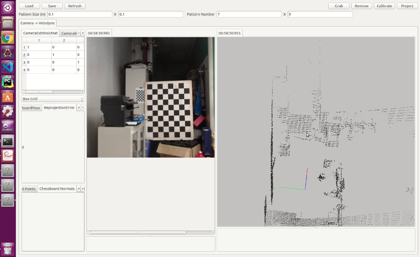Select row 2, column 2 cell containing 1
The image size is (420, 257).
point(64,55)
